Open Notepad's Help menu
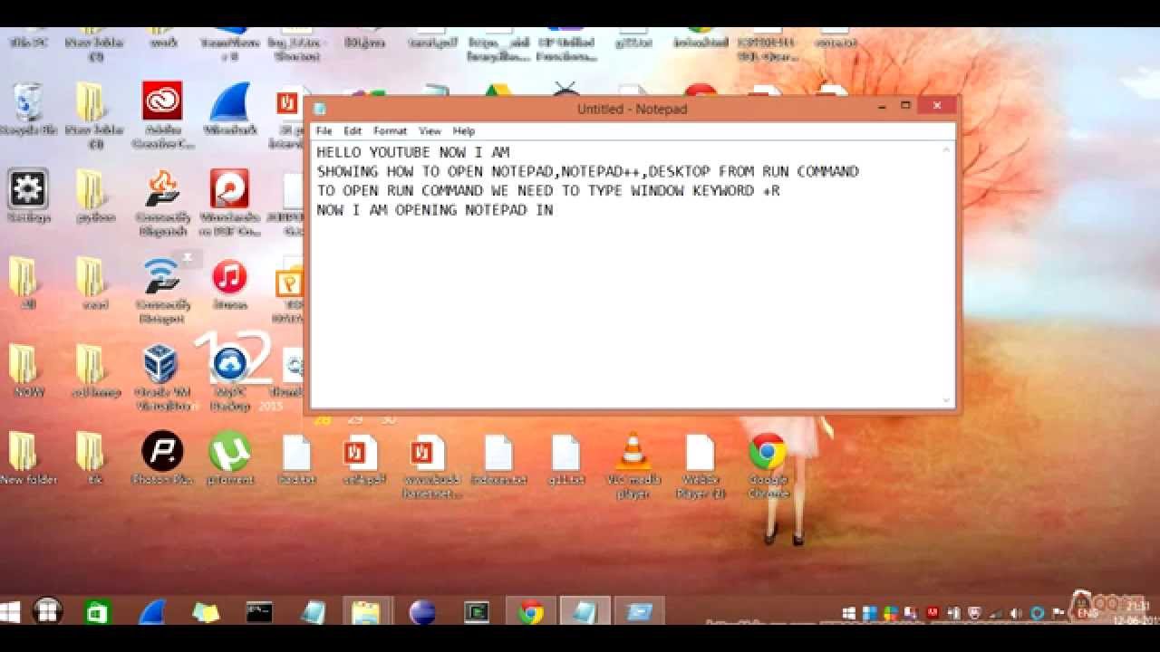Image resolution: width=1160 pixels, height=652 pixels. [x=464, y=131]
